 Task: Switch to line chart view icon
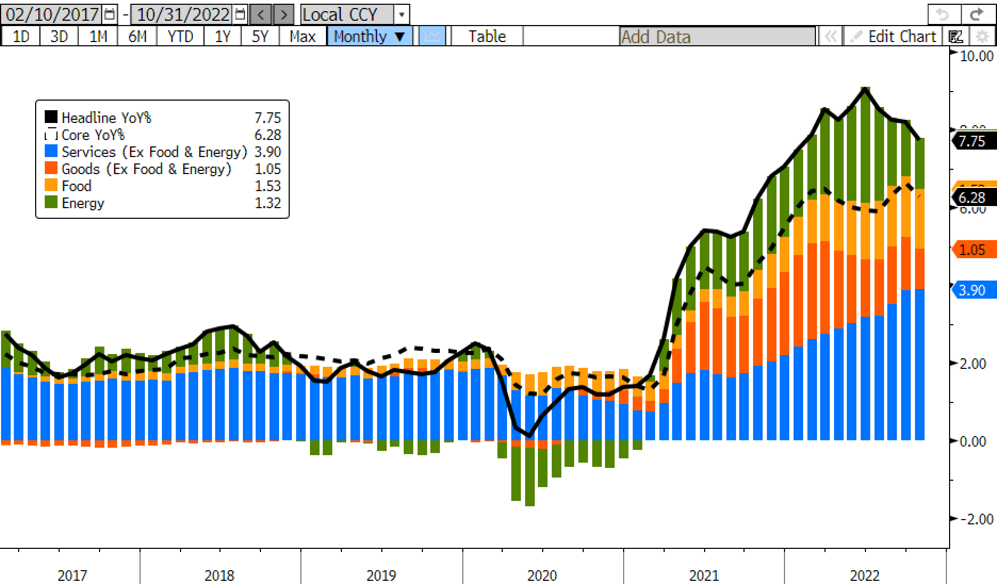[432, 36]
